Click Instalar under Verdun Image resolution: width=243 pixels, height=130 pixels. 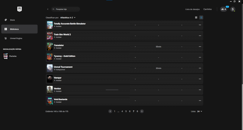(x=58, y=91)
